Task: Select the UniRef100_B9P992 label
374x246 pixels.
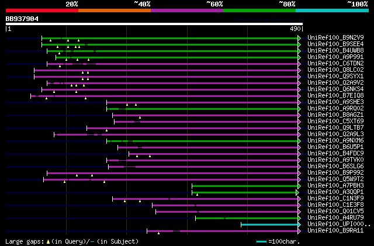Action: click(335, 173)
